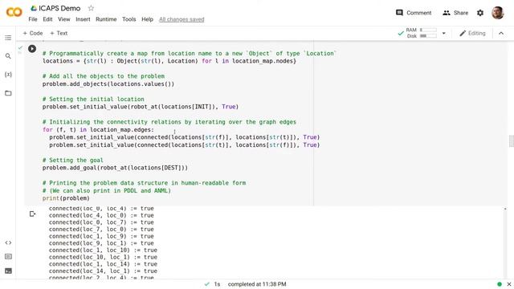
Task: Click the output area scroll up arrow
Action: click(505, 209)
